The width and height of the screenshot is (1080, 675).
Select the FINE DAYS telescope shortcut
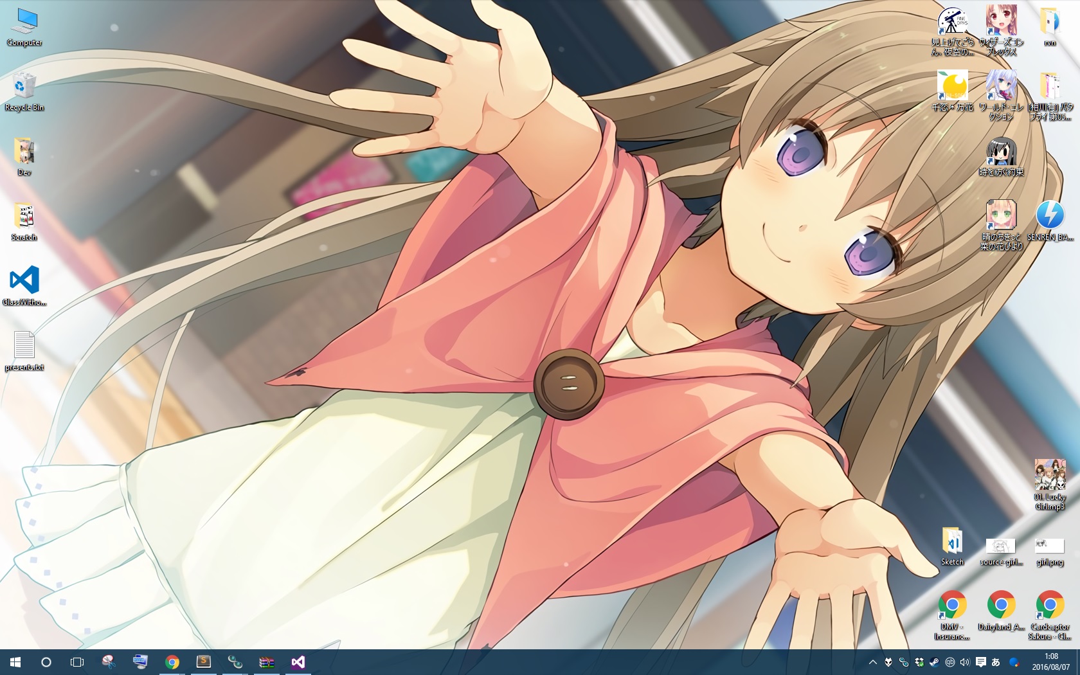(952, 32)
